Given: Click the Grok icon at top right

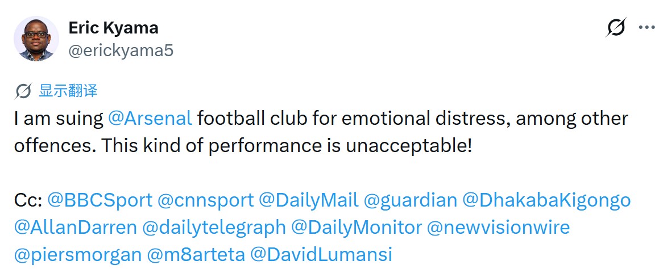Looking at the screenshot, I should 616,27.
